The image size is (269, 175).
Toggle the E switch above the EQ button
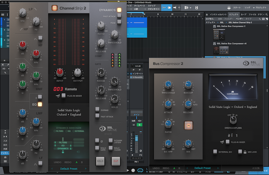click(40, 97)
